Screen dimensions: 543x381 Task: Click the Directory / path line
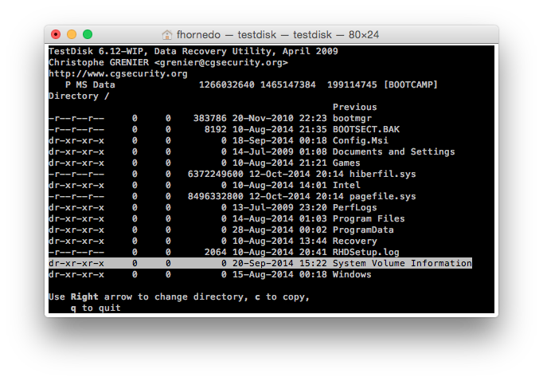[x=79, y=96]
